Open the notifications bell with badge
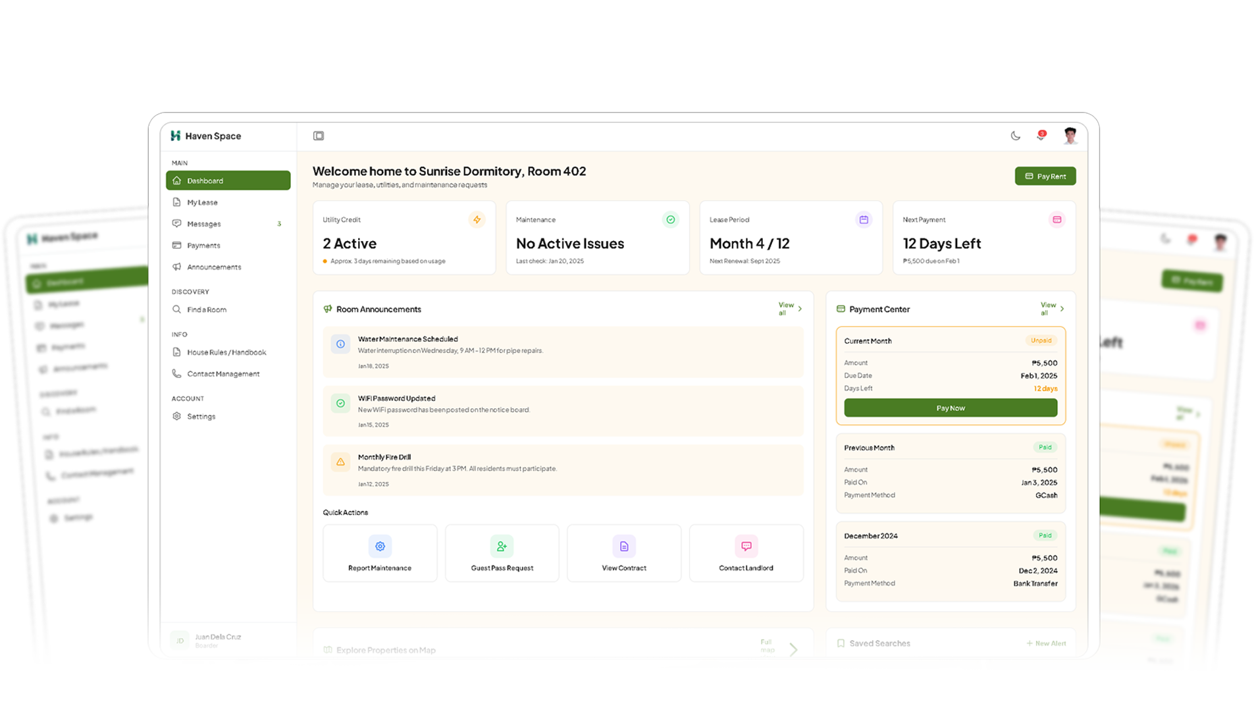This screenshot has width=1254, height=725. (1042, 136)
